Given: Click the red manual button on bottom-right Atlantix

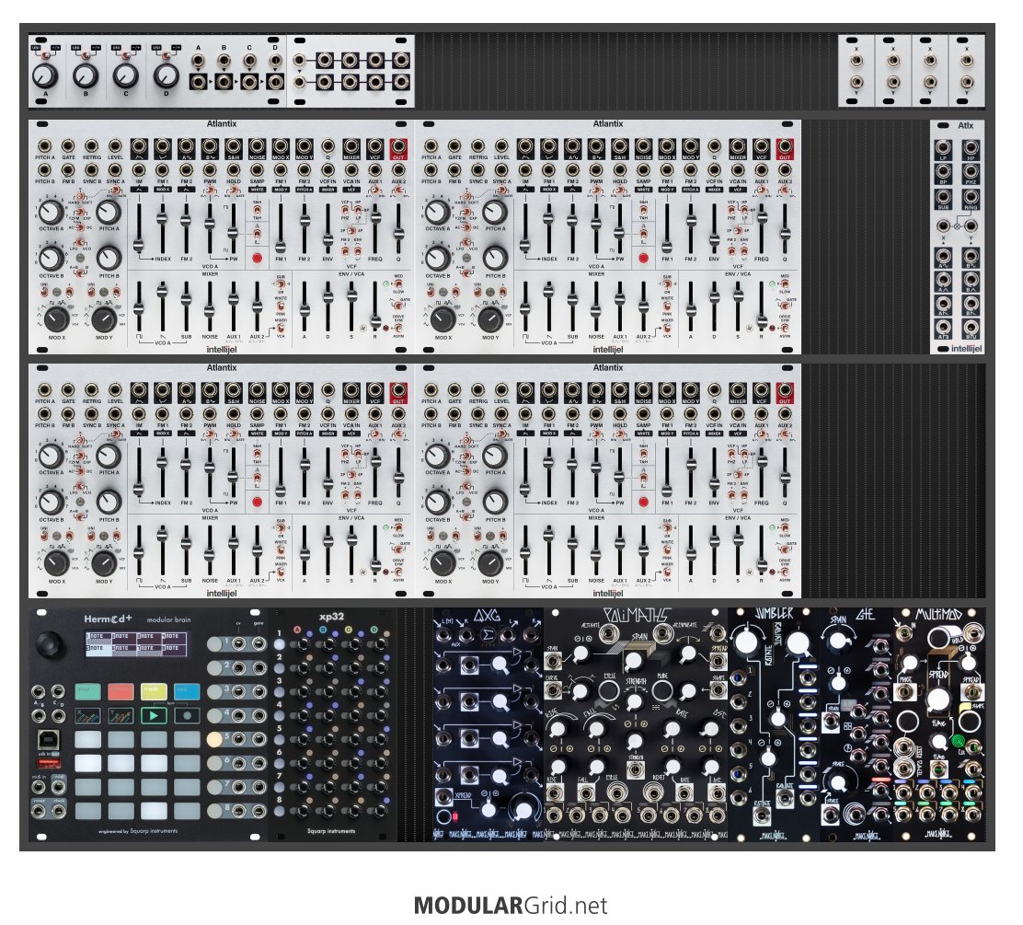Looking at the screenshot, I should click(x=643, y=502).
